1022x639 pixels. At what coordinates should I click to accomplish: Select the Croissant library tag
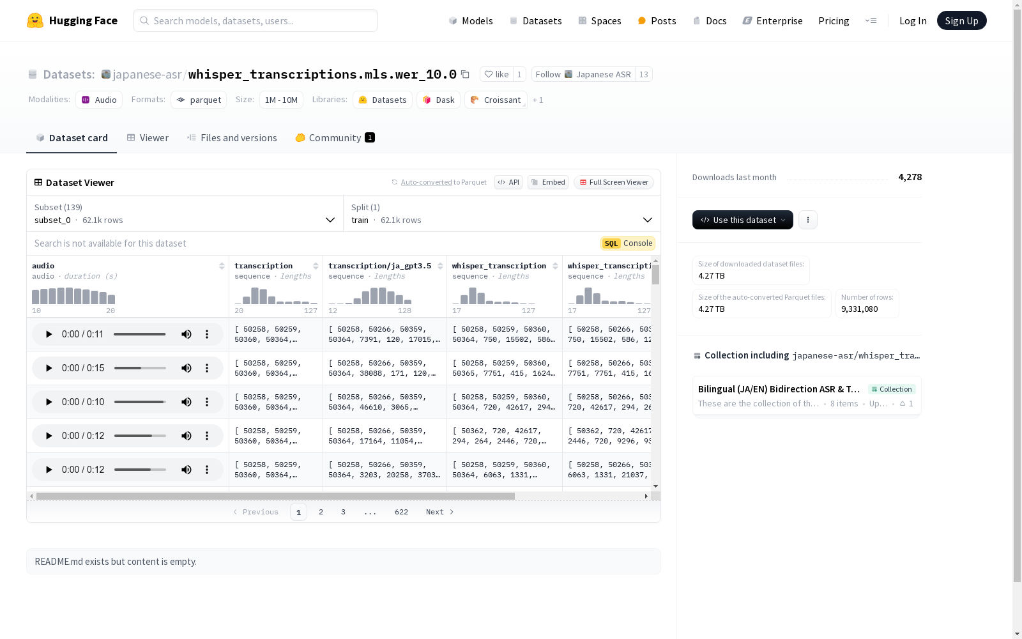[x=496, y=100]
